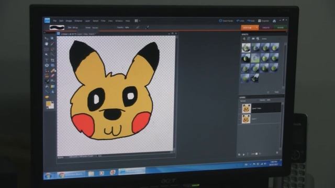
Task: Select the Gradient tool
Action: click(52, 86)
